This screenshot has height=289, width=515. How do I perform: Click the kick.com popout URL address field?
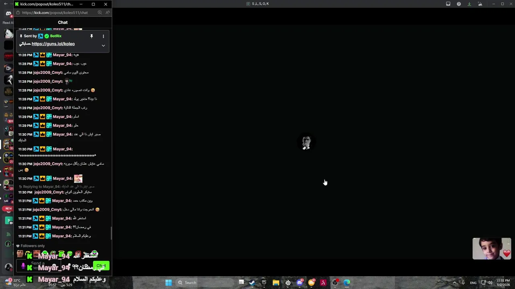pyautogui.click(x=55, y=12)
